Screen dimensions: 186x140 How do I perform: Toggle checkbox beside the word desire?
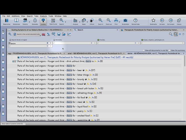click(x=10, y=43)
